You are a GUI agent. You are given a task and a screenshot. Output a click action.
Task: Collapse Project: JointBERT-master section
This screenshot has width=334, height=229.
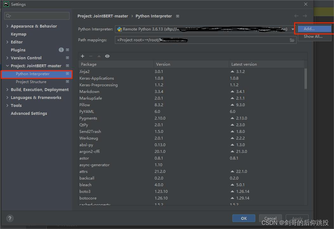click(7, 66)
